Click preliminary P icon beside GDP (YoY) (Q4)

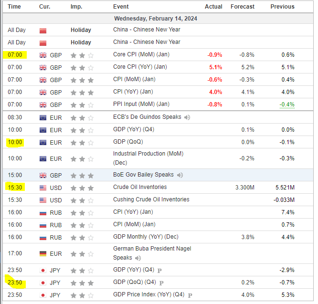(159, 271)
